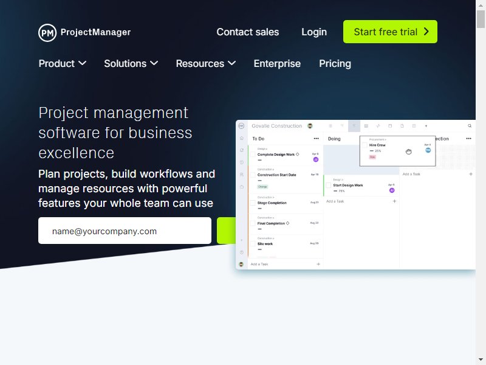
Task: Expand the Resources menu
Action: pos(206,64)
